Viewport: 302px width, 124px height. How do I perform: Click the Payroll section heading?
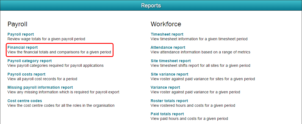(x=17, y=24)
